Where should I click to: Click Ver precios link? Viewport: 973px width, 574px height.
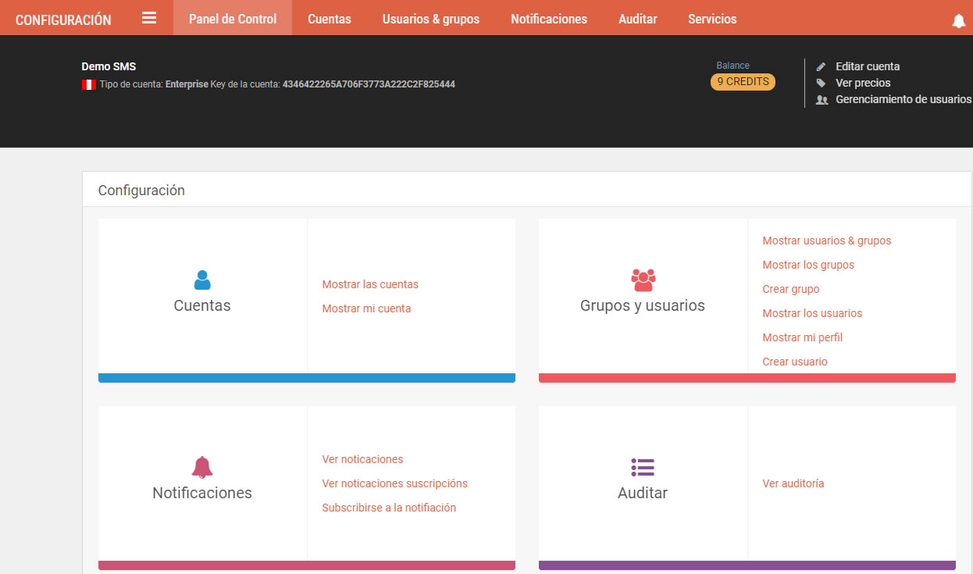point(863,83)
